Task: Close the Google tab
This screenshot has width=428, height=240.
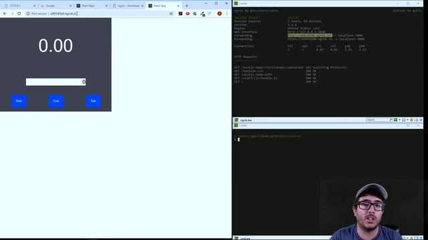Action: click(x=70, y=6)
